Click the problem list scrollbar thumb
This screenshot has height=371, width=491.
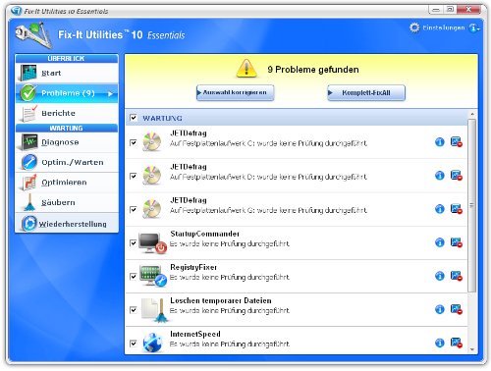pyautogui.click(x=471, y=205)
